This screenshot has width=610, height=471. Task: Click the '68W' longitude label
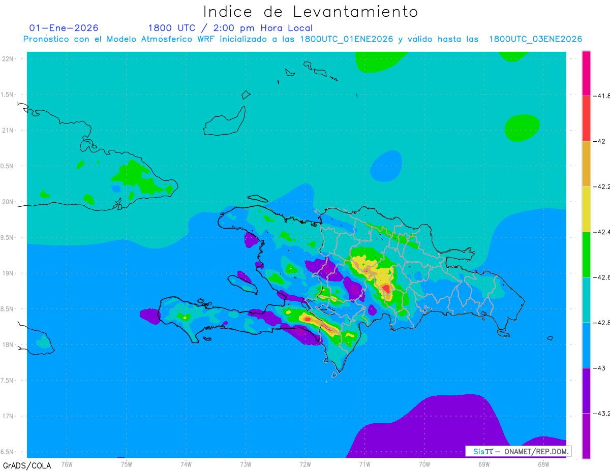click(543, 464)
